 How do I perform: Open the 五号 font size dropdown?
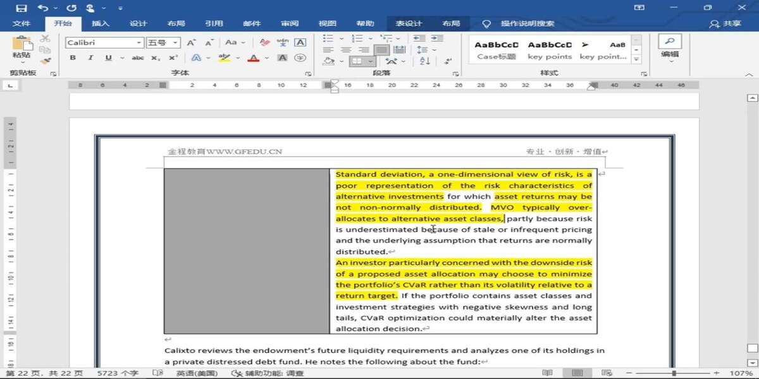(175, 43)
